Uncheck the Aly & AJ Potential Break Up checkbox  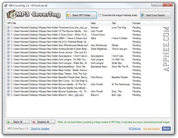click(8, 42)
